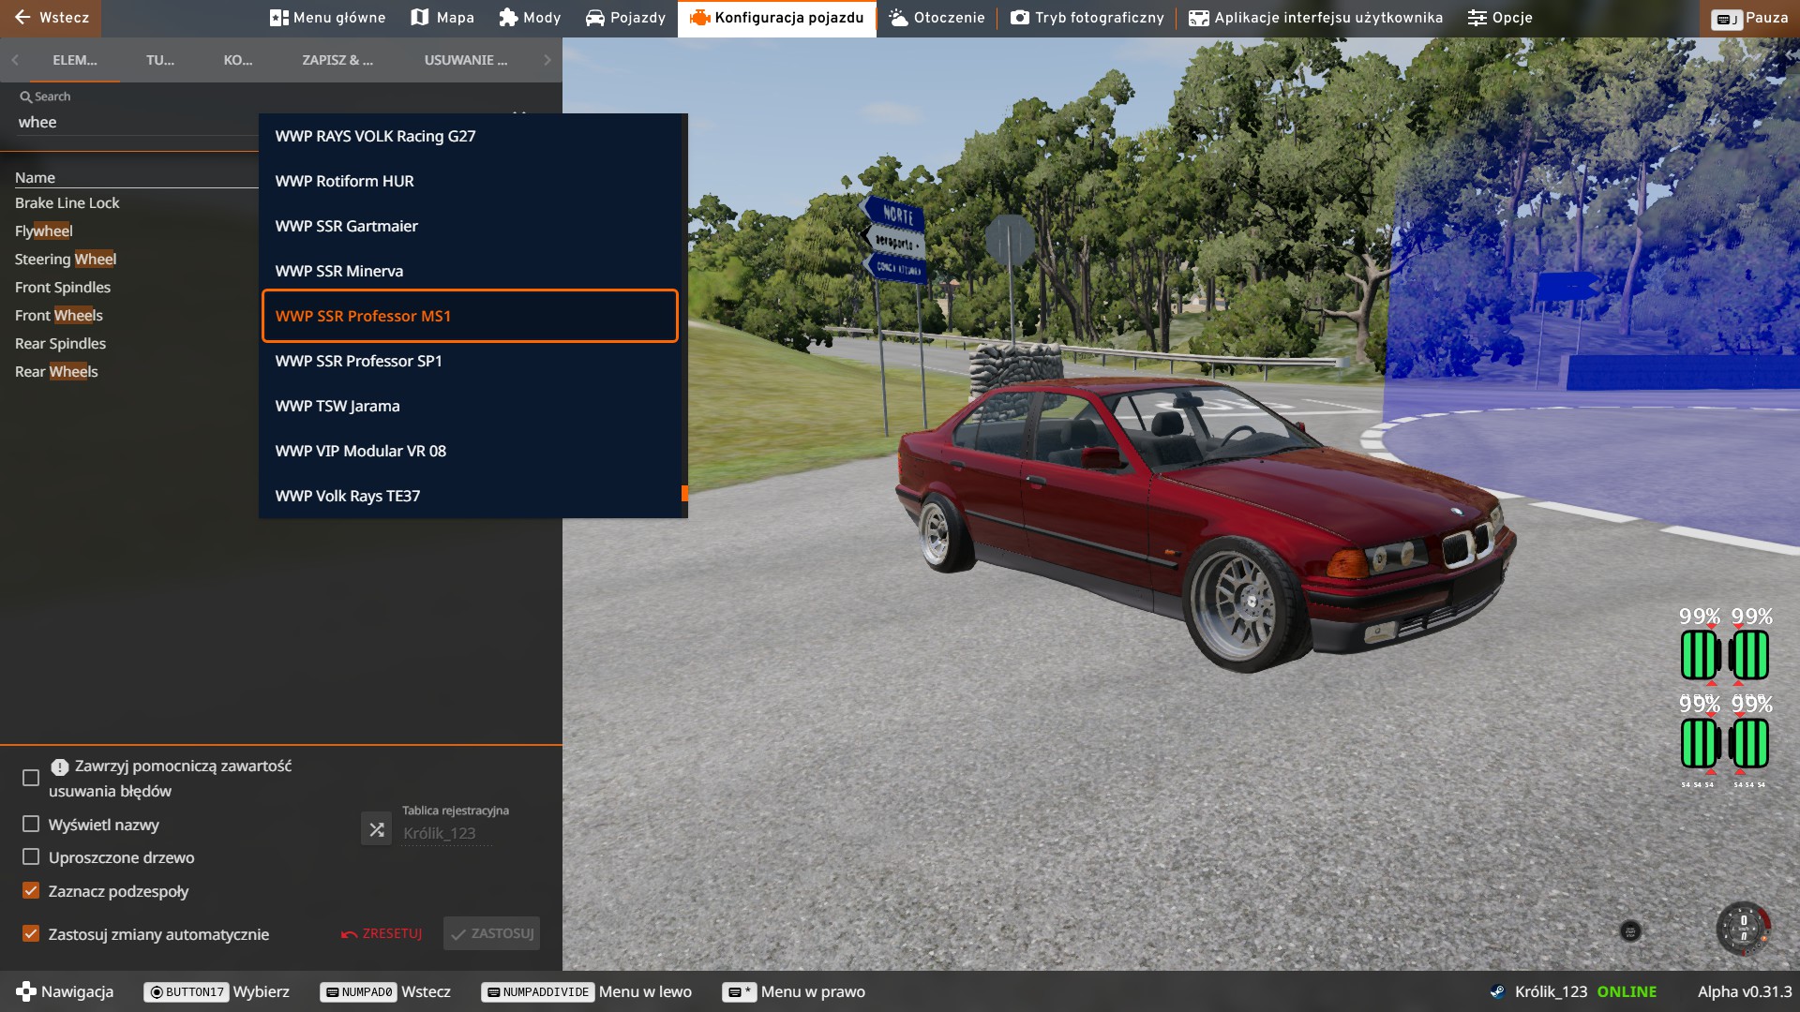This screenshot has width=1800, height=1012.
Task: Click the Pauza button
Action: point(1749,18)
